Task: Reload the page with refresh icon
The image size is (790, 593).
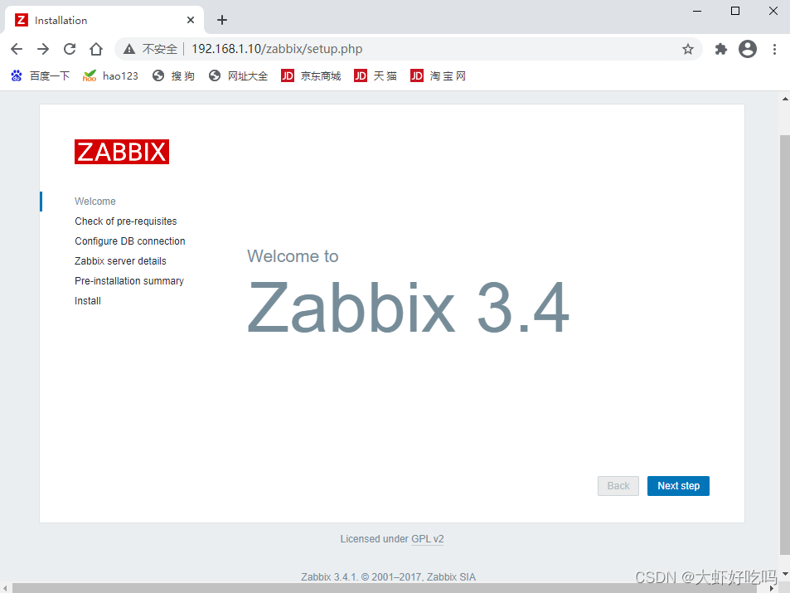Action: point(70,49)
